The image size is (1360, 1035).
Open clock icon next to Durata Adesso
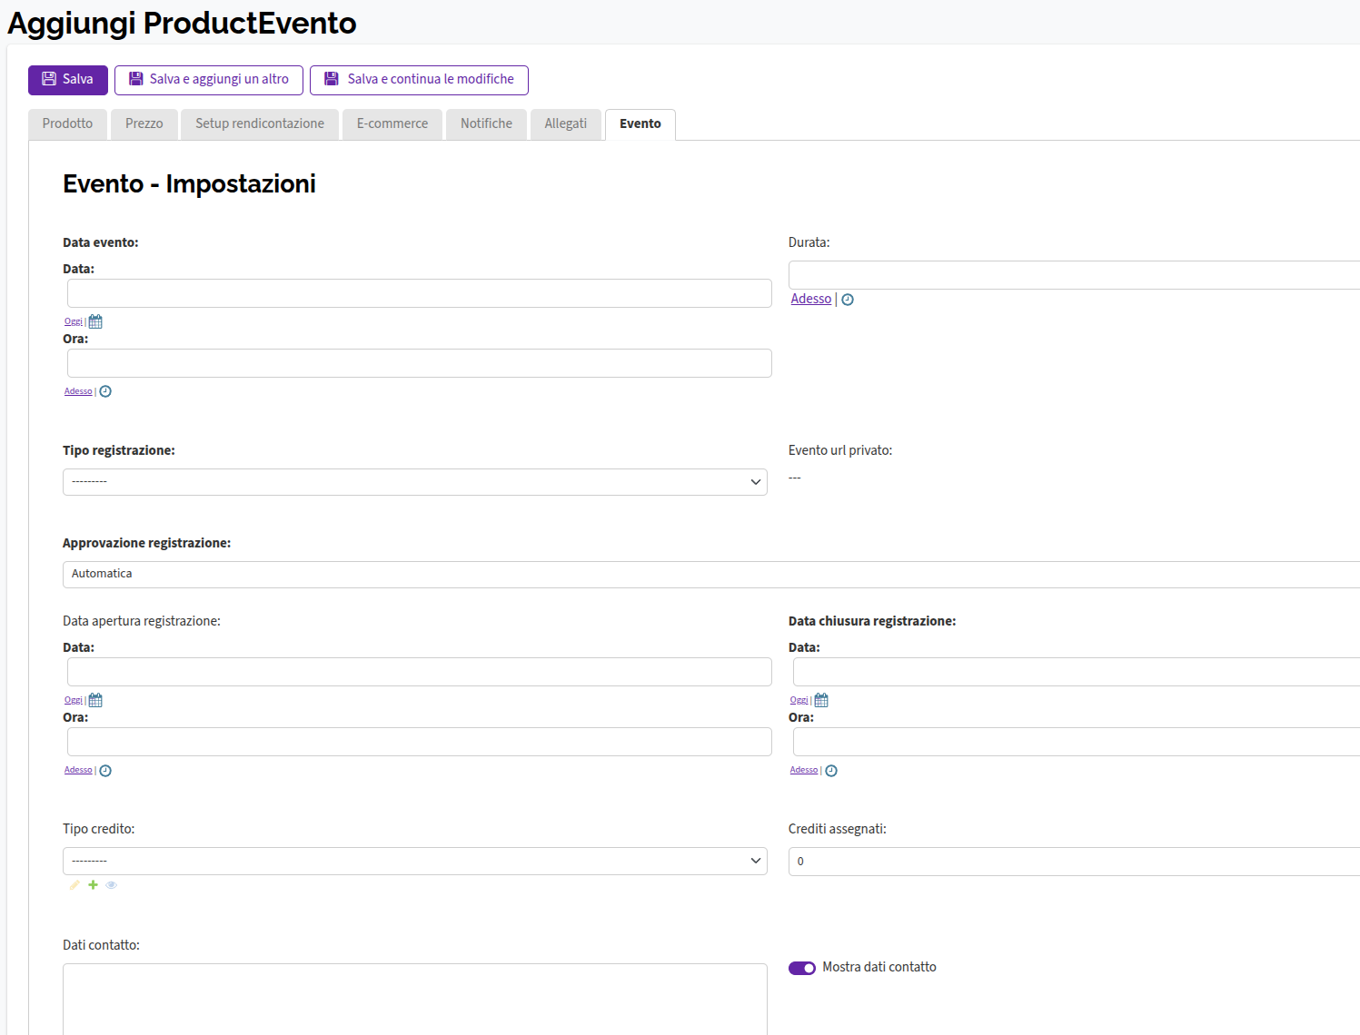(848, 300)
